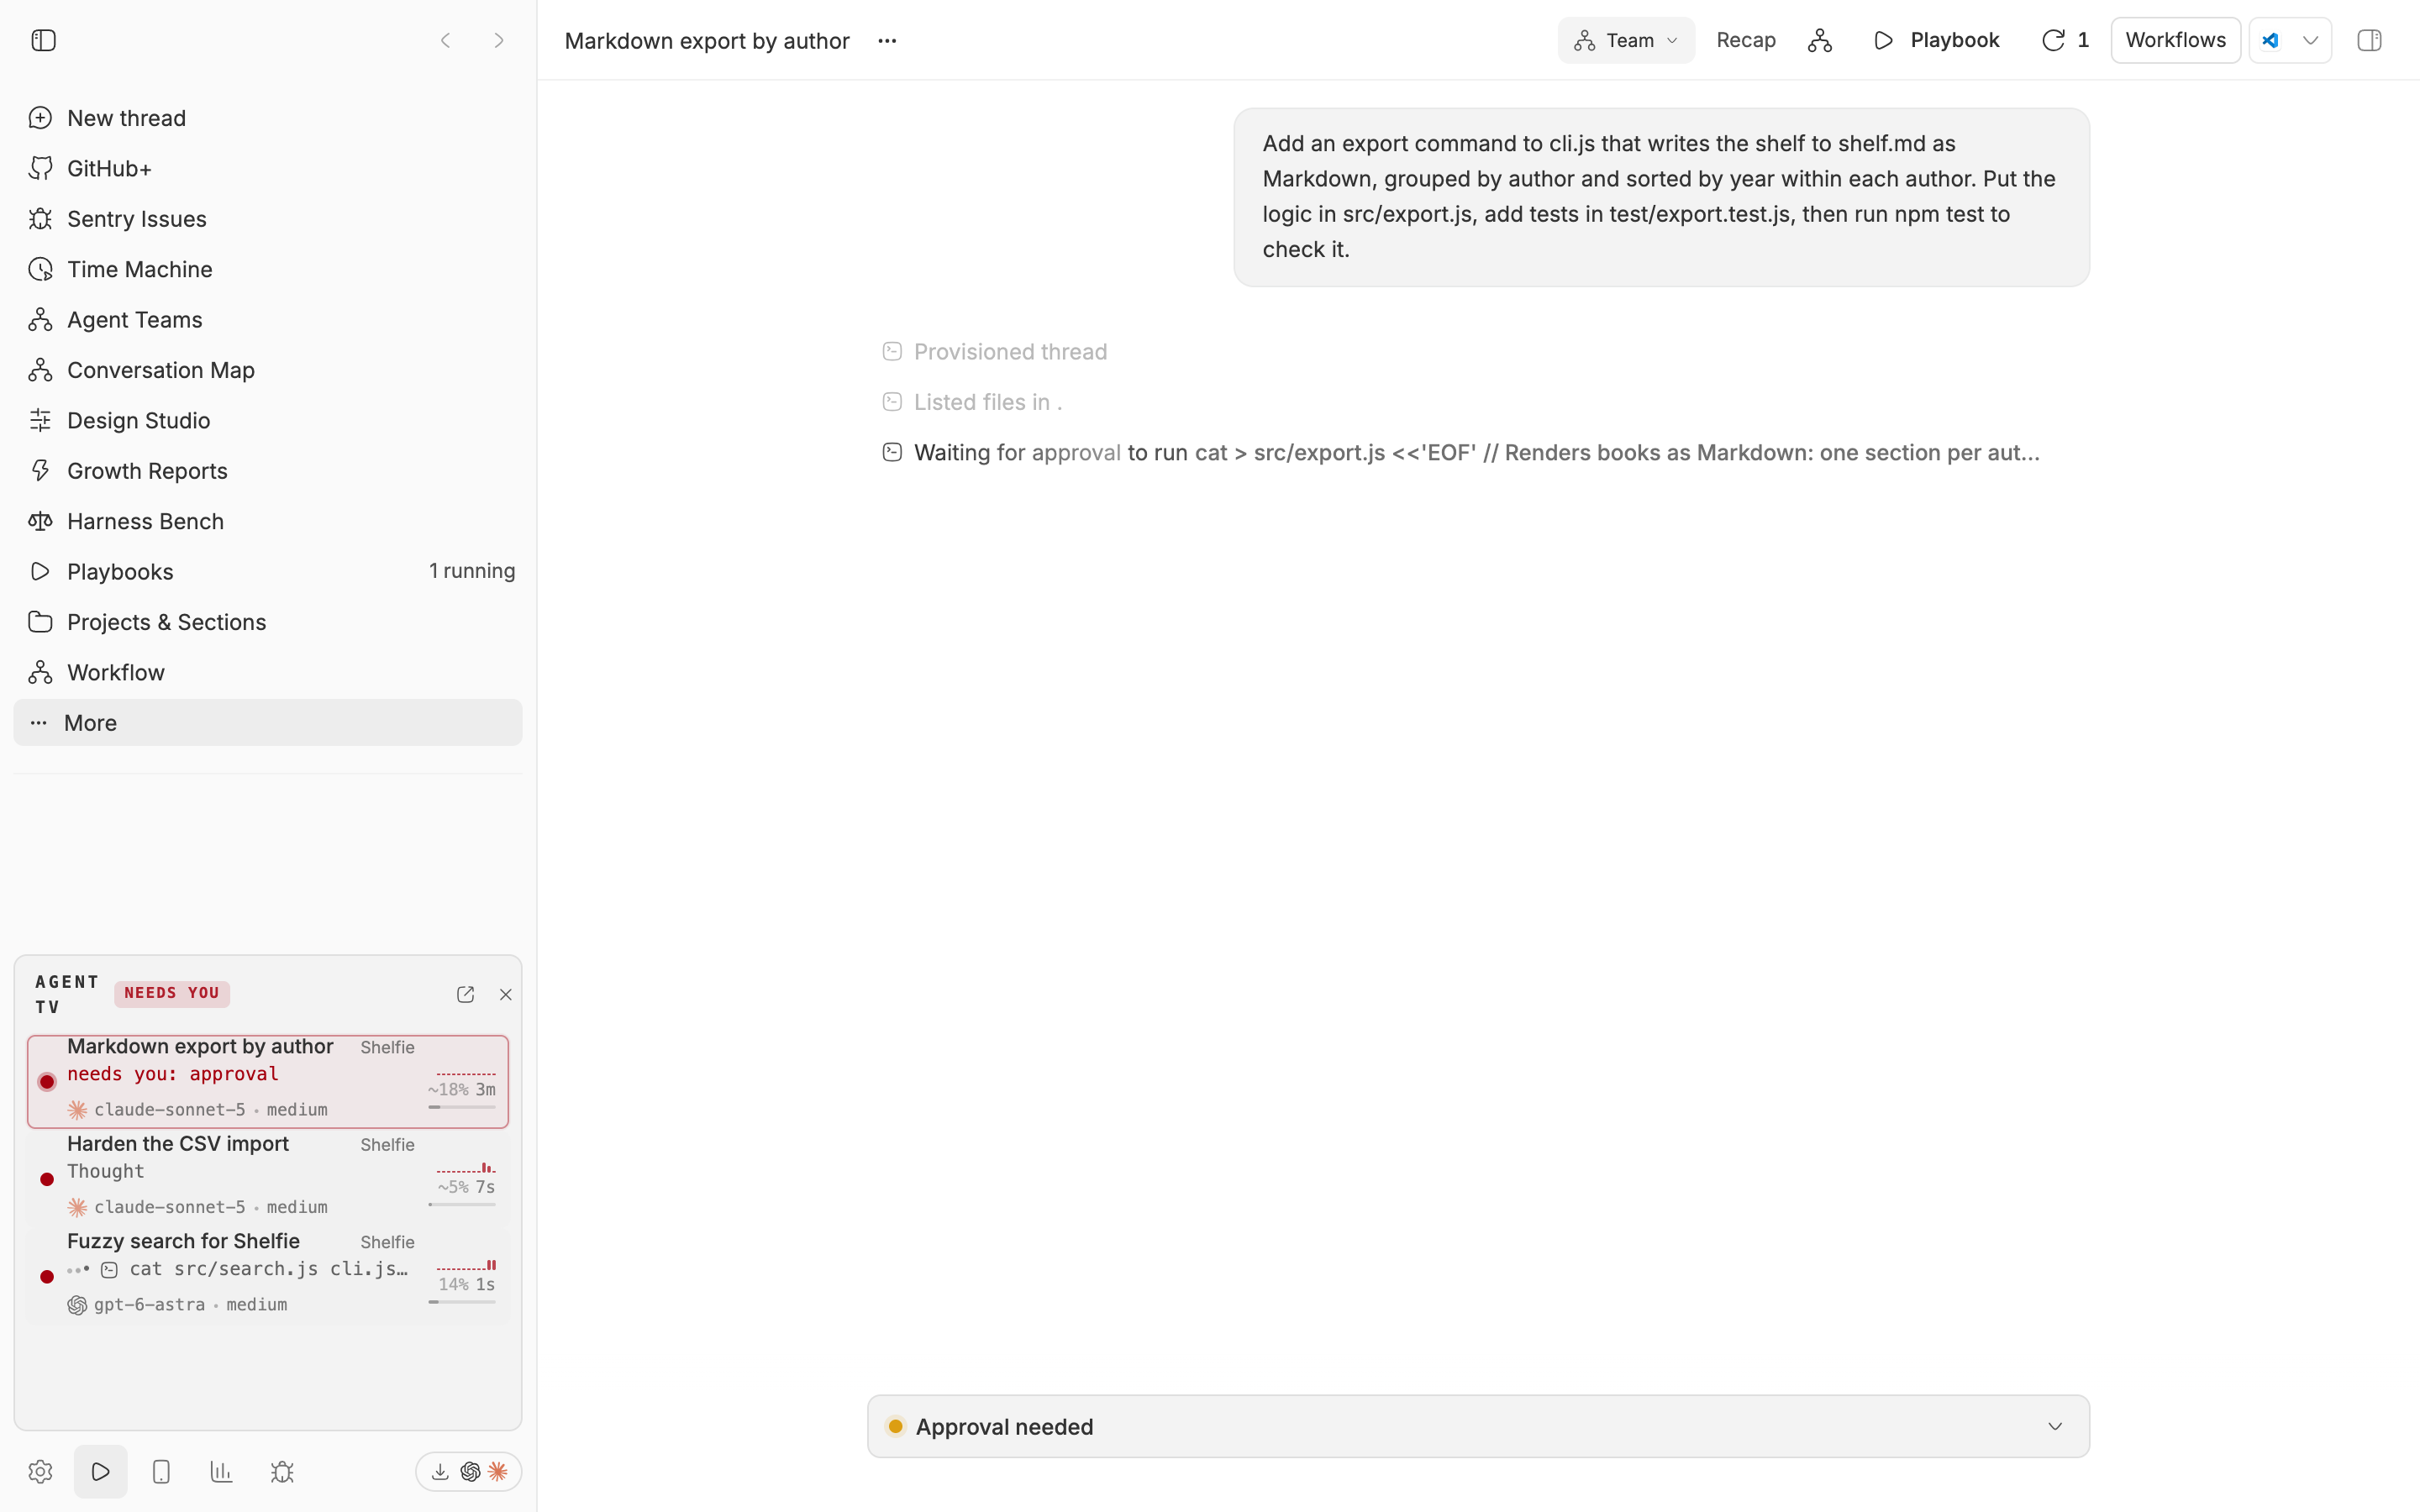The width and height of the screenshot is (2420, 1512).
Task: Open the bar chart stats icon
Action: (221, 1471)
